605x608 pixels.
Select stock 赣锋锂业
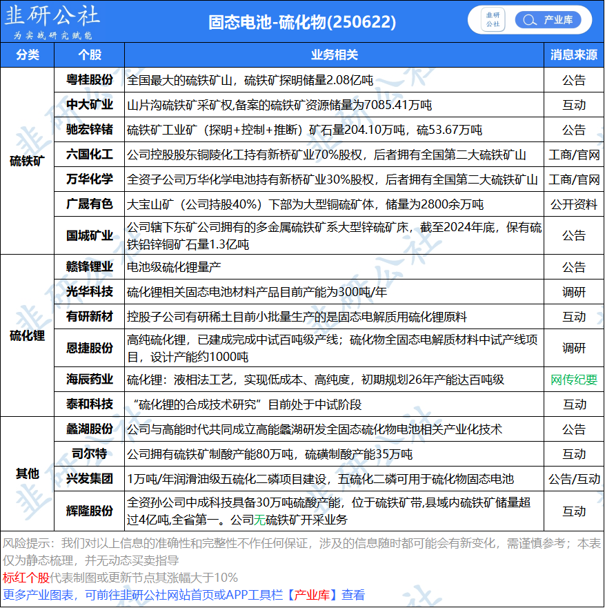click(x=90, y=267)
